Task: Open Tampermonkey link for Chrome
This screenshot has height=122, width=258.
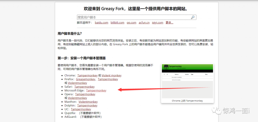Action: pyautogui.click(x=87, y=75)
